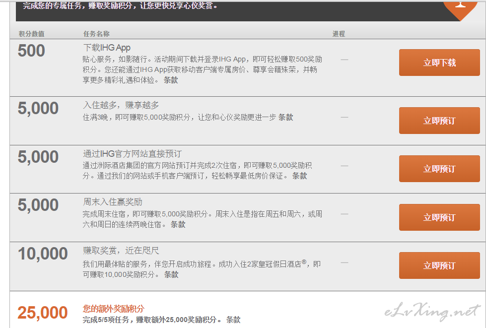Click the 500 points value
486x328 pixels.
point(31,51)
